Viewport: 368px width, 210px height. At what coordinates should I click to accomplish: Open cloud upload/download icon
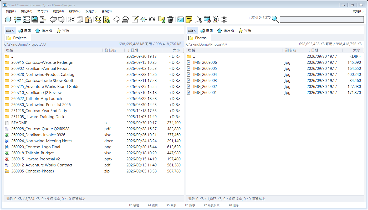(x=117, y=19)
